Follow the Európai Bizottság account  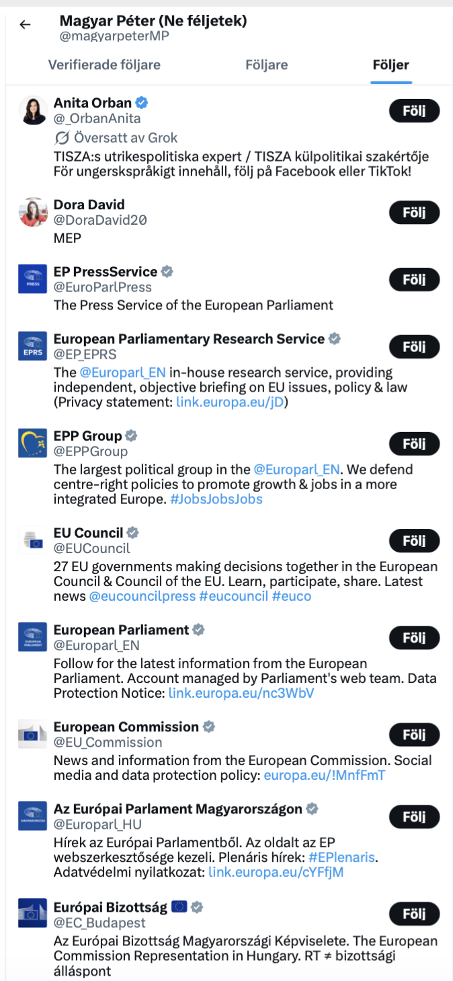tap(414, 914)
